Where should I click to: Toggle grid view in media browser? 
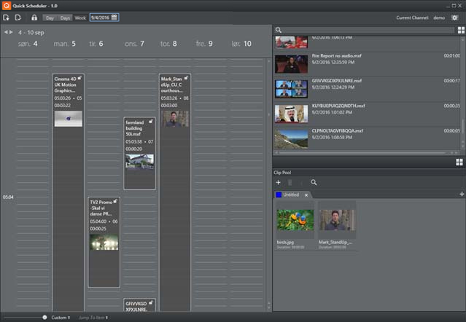pos(460,31)
